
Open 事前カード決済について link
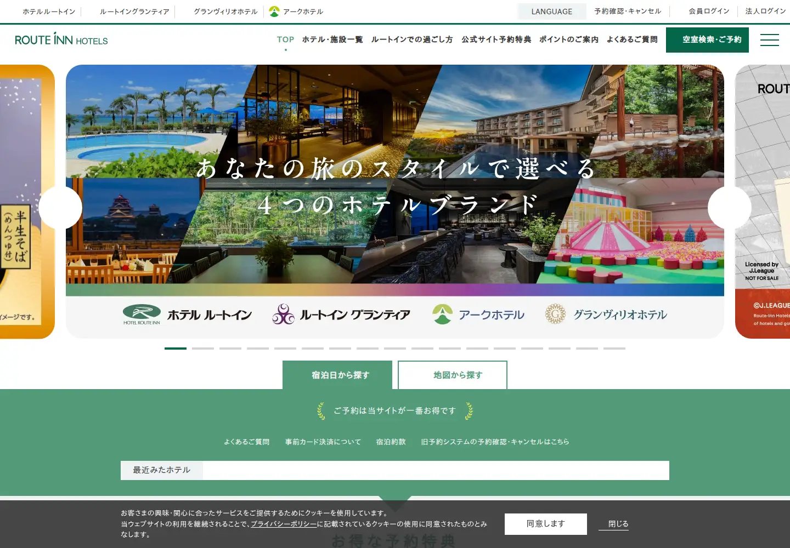(x=323, y=442)
